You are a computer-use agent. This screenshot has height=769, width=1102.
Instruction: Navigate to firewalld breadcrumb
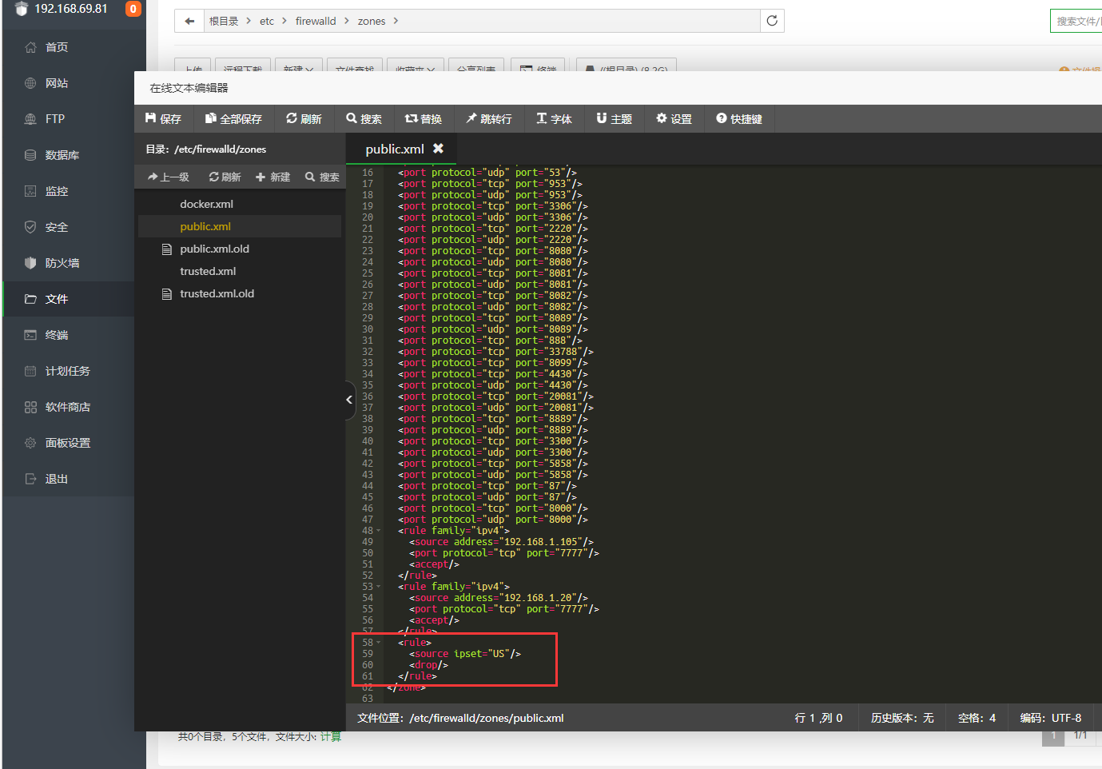pyautogui.click(x=316, y=21)
